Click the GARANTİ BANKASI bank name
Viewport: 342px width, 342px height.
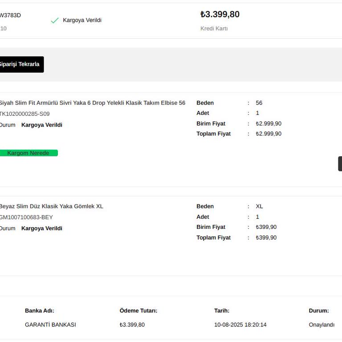click(50, 325)
